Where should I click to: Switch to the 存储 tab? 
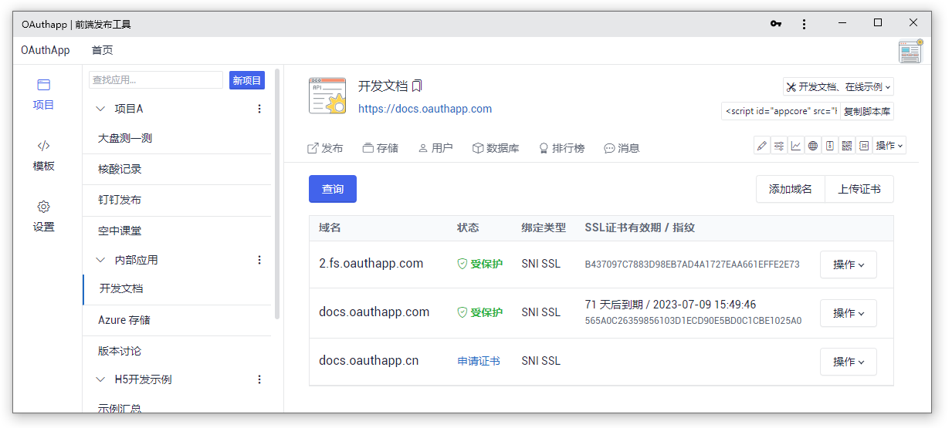coord(381,148)
